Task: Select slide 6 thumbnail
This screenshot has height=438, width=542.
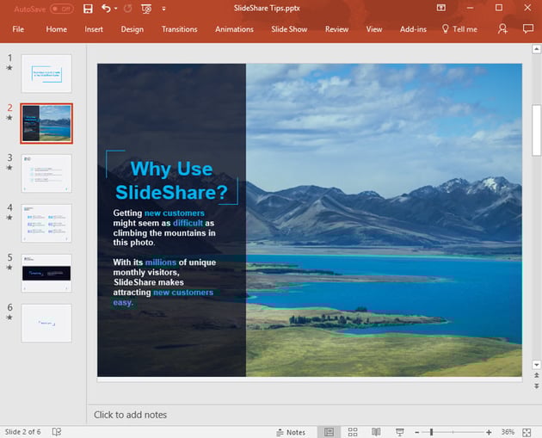Action: coord(46,323)
